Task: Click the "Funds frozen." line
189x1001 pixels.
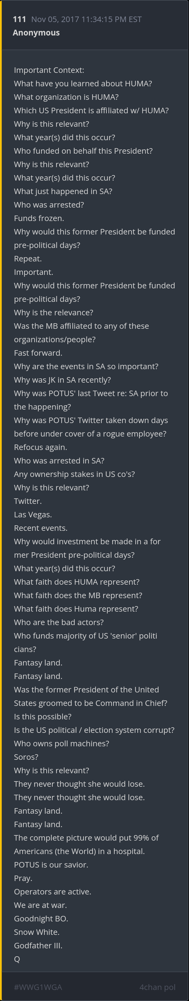Action: pyautogui.click(x=39, y=218)
